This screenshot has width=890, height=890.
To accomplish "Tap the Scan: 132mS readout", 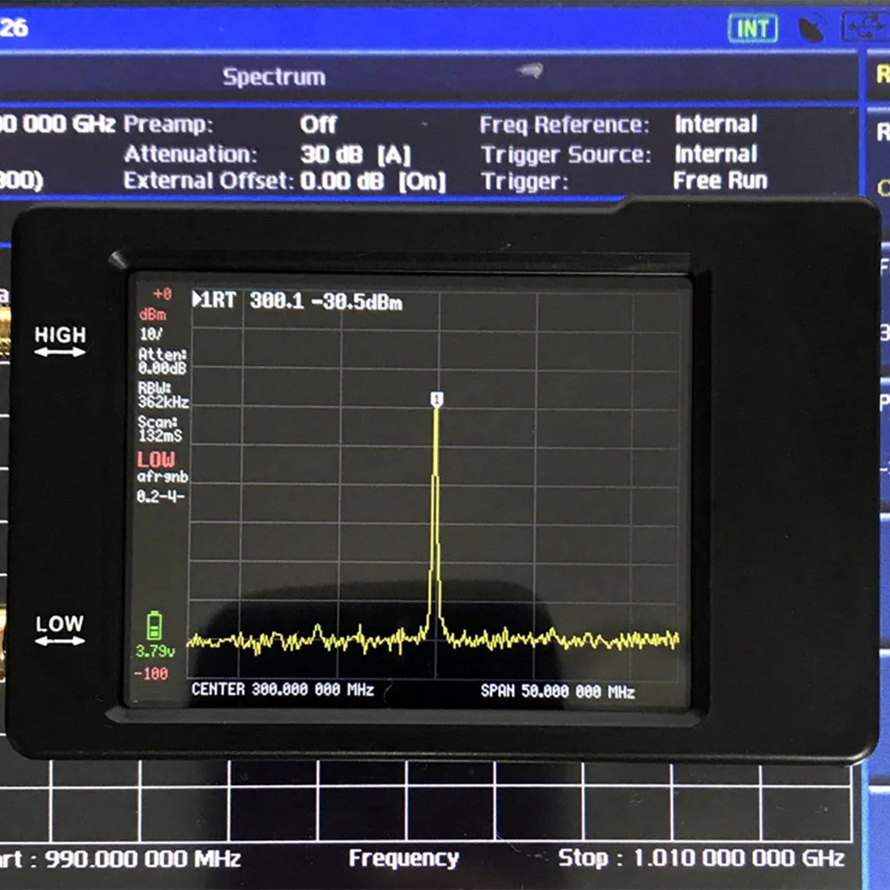I will (x=160, y=429).
